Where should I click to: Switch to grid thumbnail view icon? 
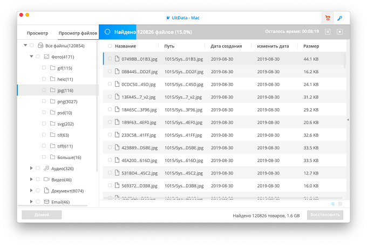[341, 204]
